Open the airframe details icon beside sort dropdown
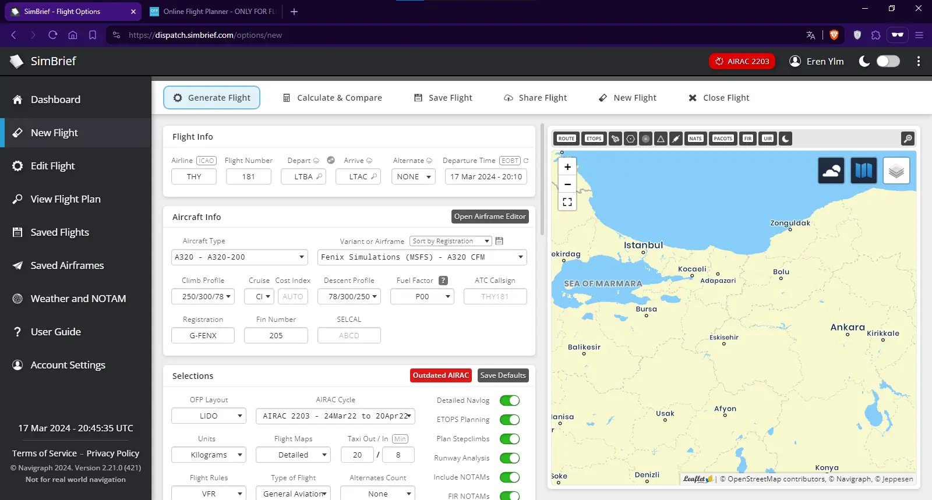 (499, 241)
